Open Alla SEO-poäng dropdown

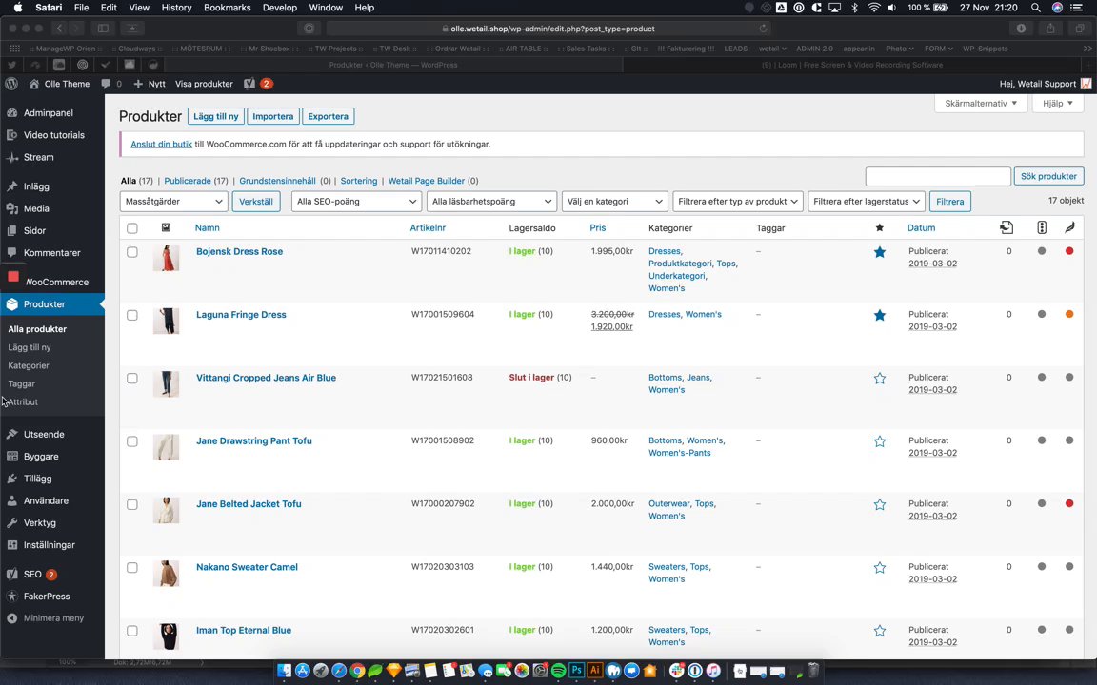coord(356,202)
